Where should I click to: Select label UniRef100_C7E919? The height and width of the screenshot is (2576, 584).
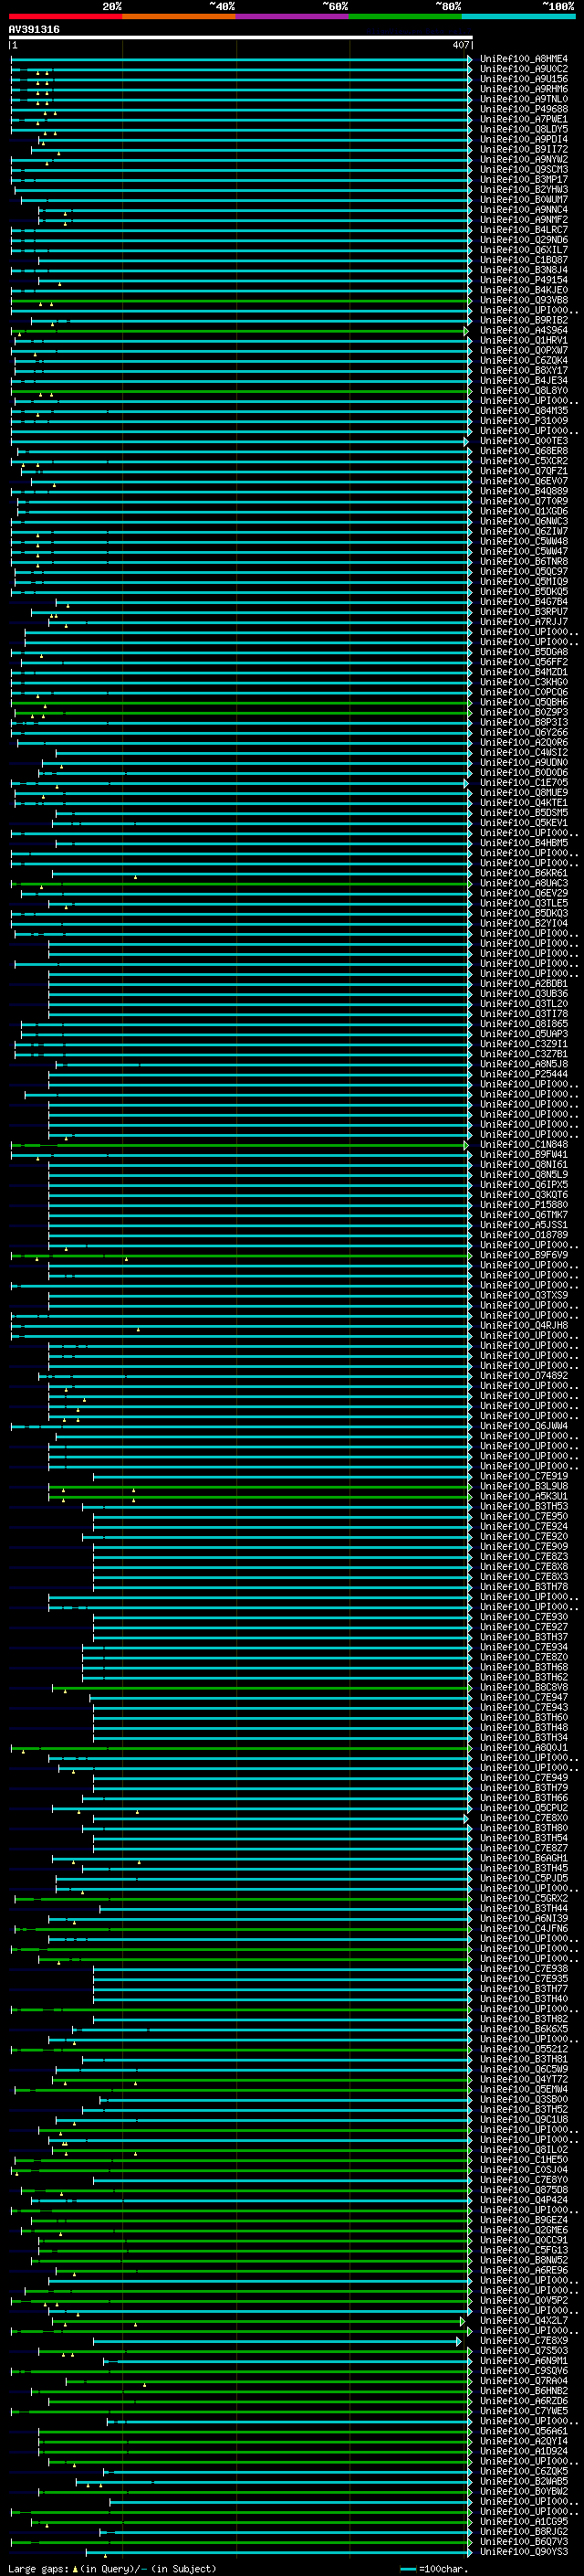(x=524, y=1476)
